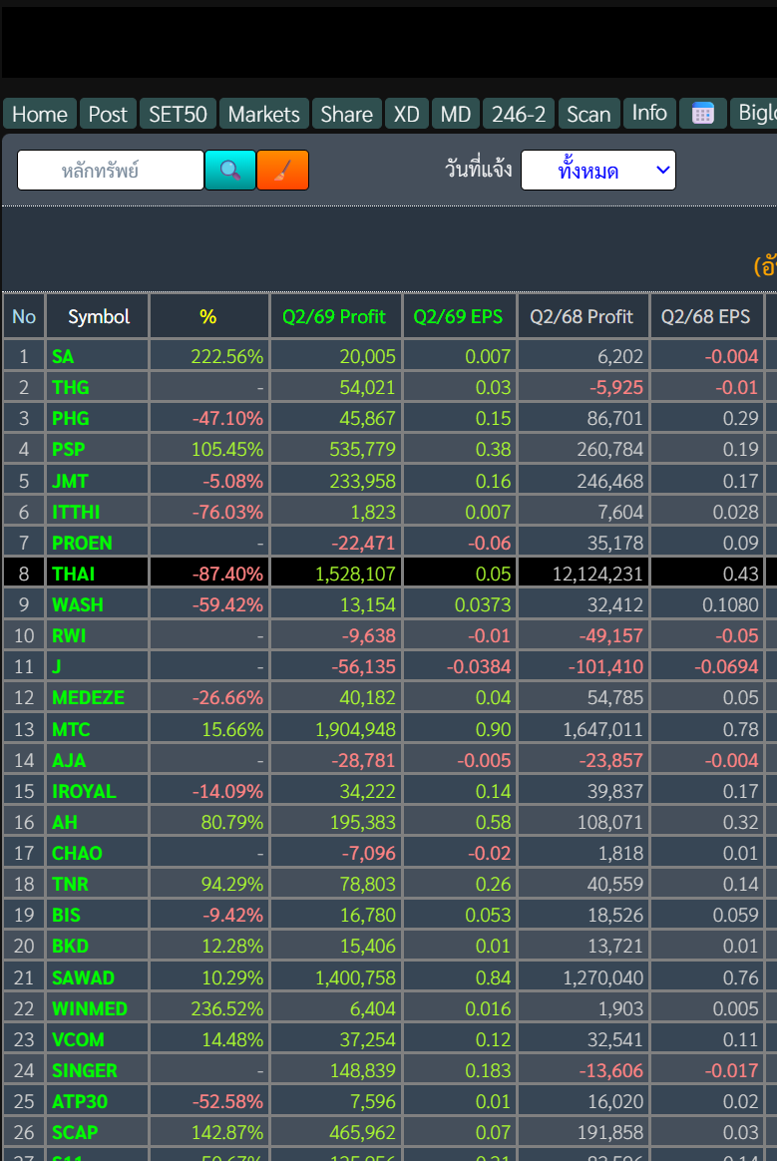Image resolution: width=777 pixels, height=1161 pixels.
Task: Open the 246-2 menu item
Action: 519,114
